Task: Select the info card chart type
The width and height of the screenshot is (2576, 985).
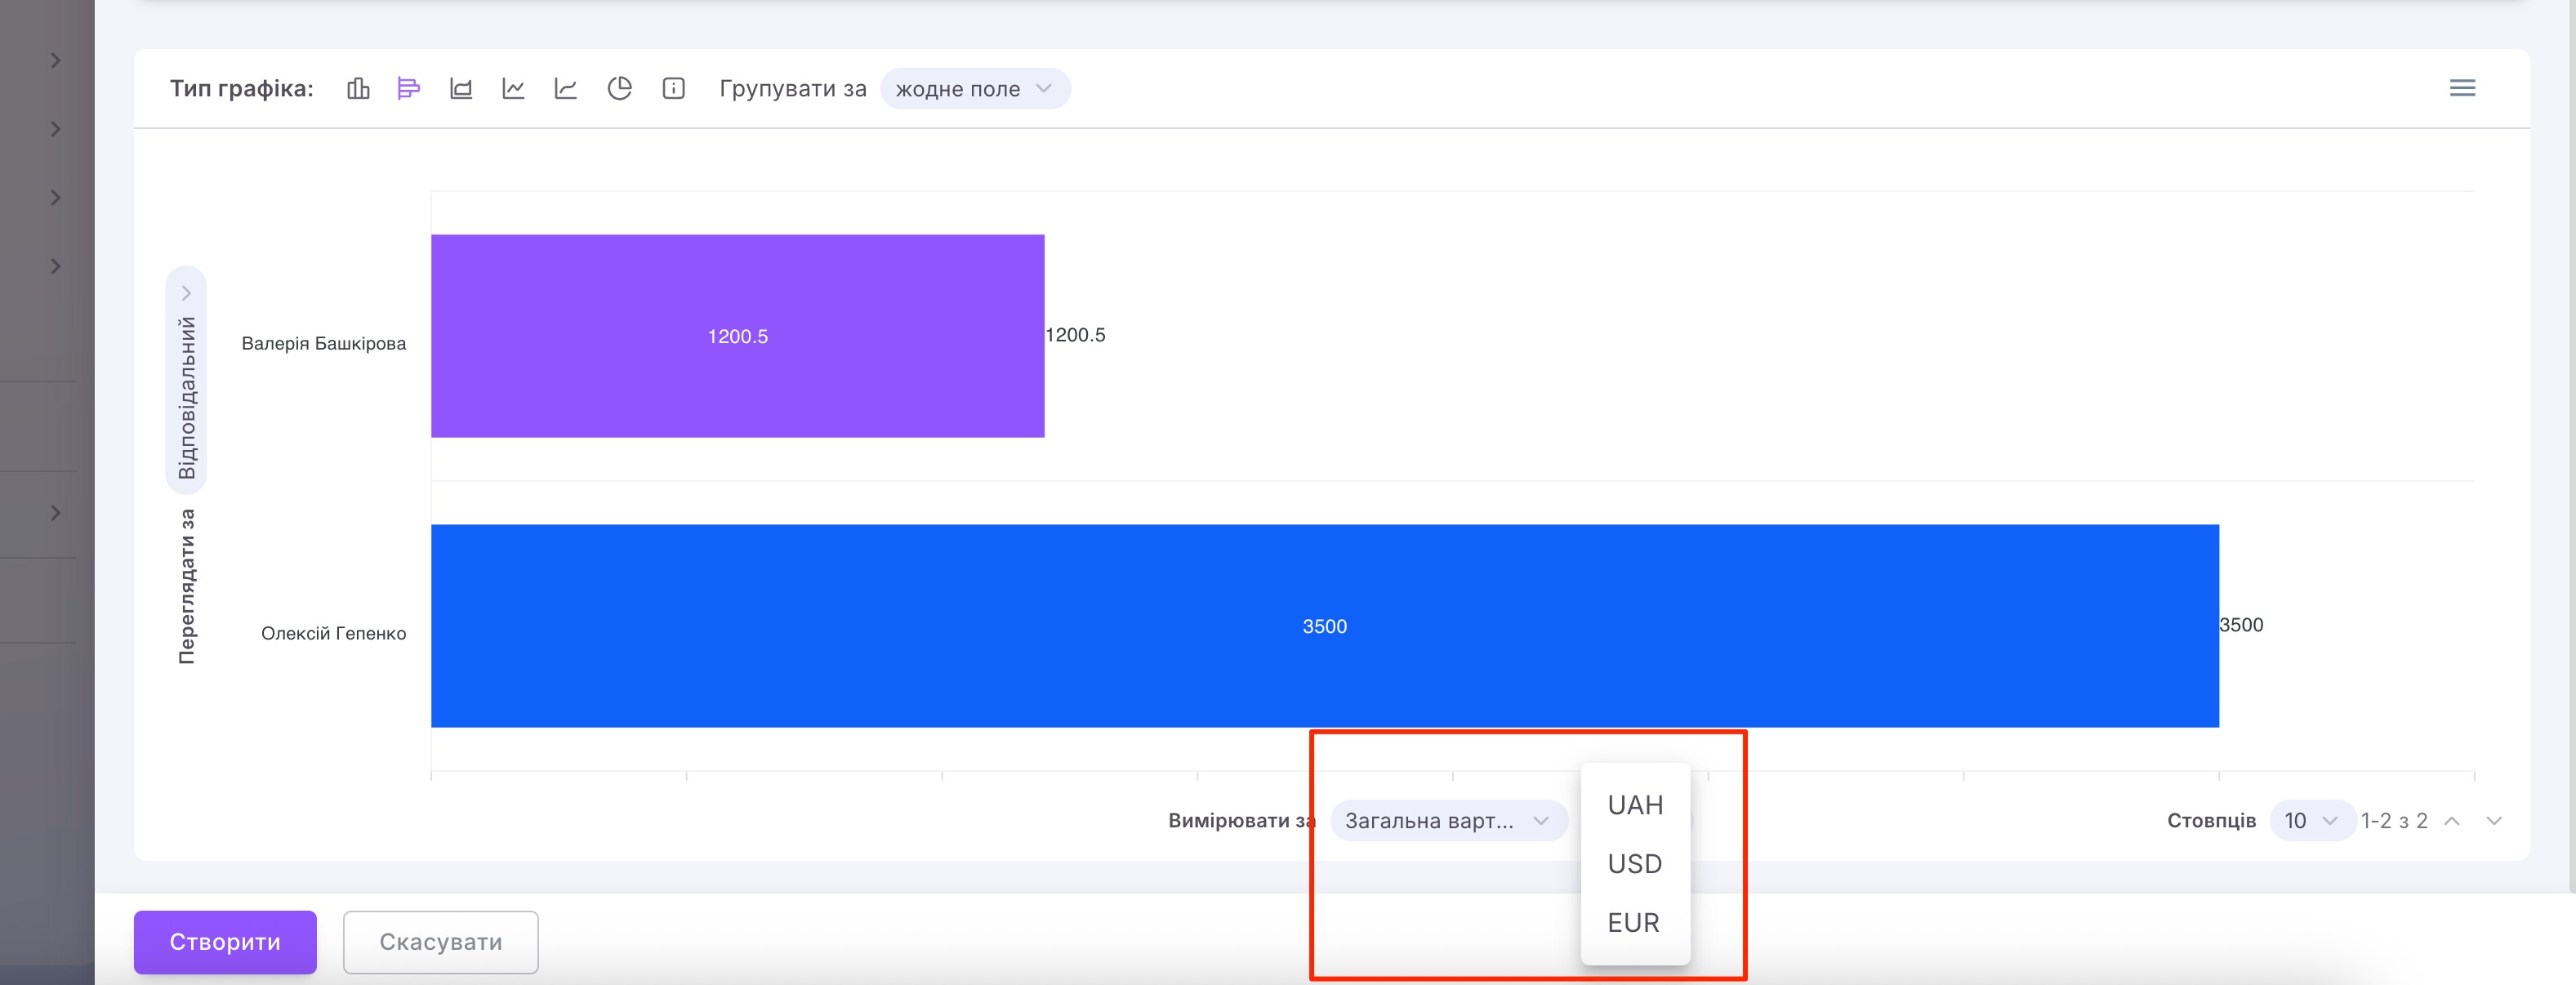Action: (x=673, y=89)
